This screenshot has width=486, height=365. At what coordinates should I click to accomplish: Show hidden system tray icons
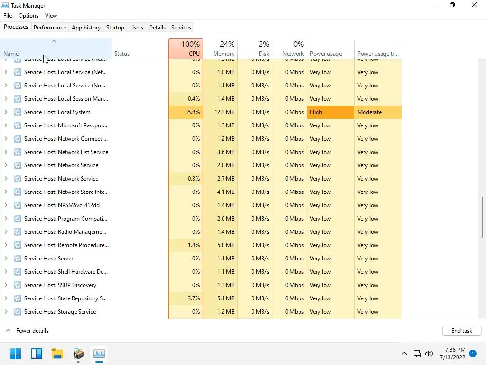pyautogui.click(x=404, y=354)
